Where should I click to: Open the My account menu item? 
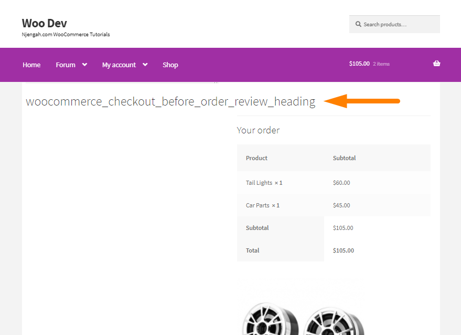coord(119,65)
